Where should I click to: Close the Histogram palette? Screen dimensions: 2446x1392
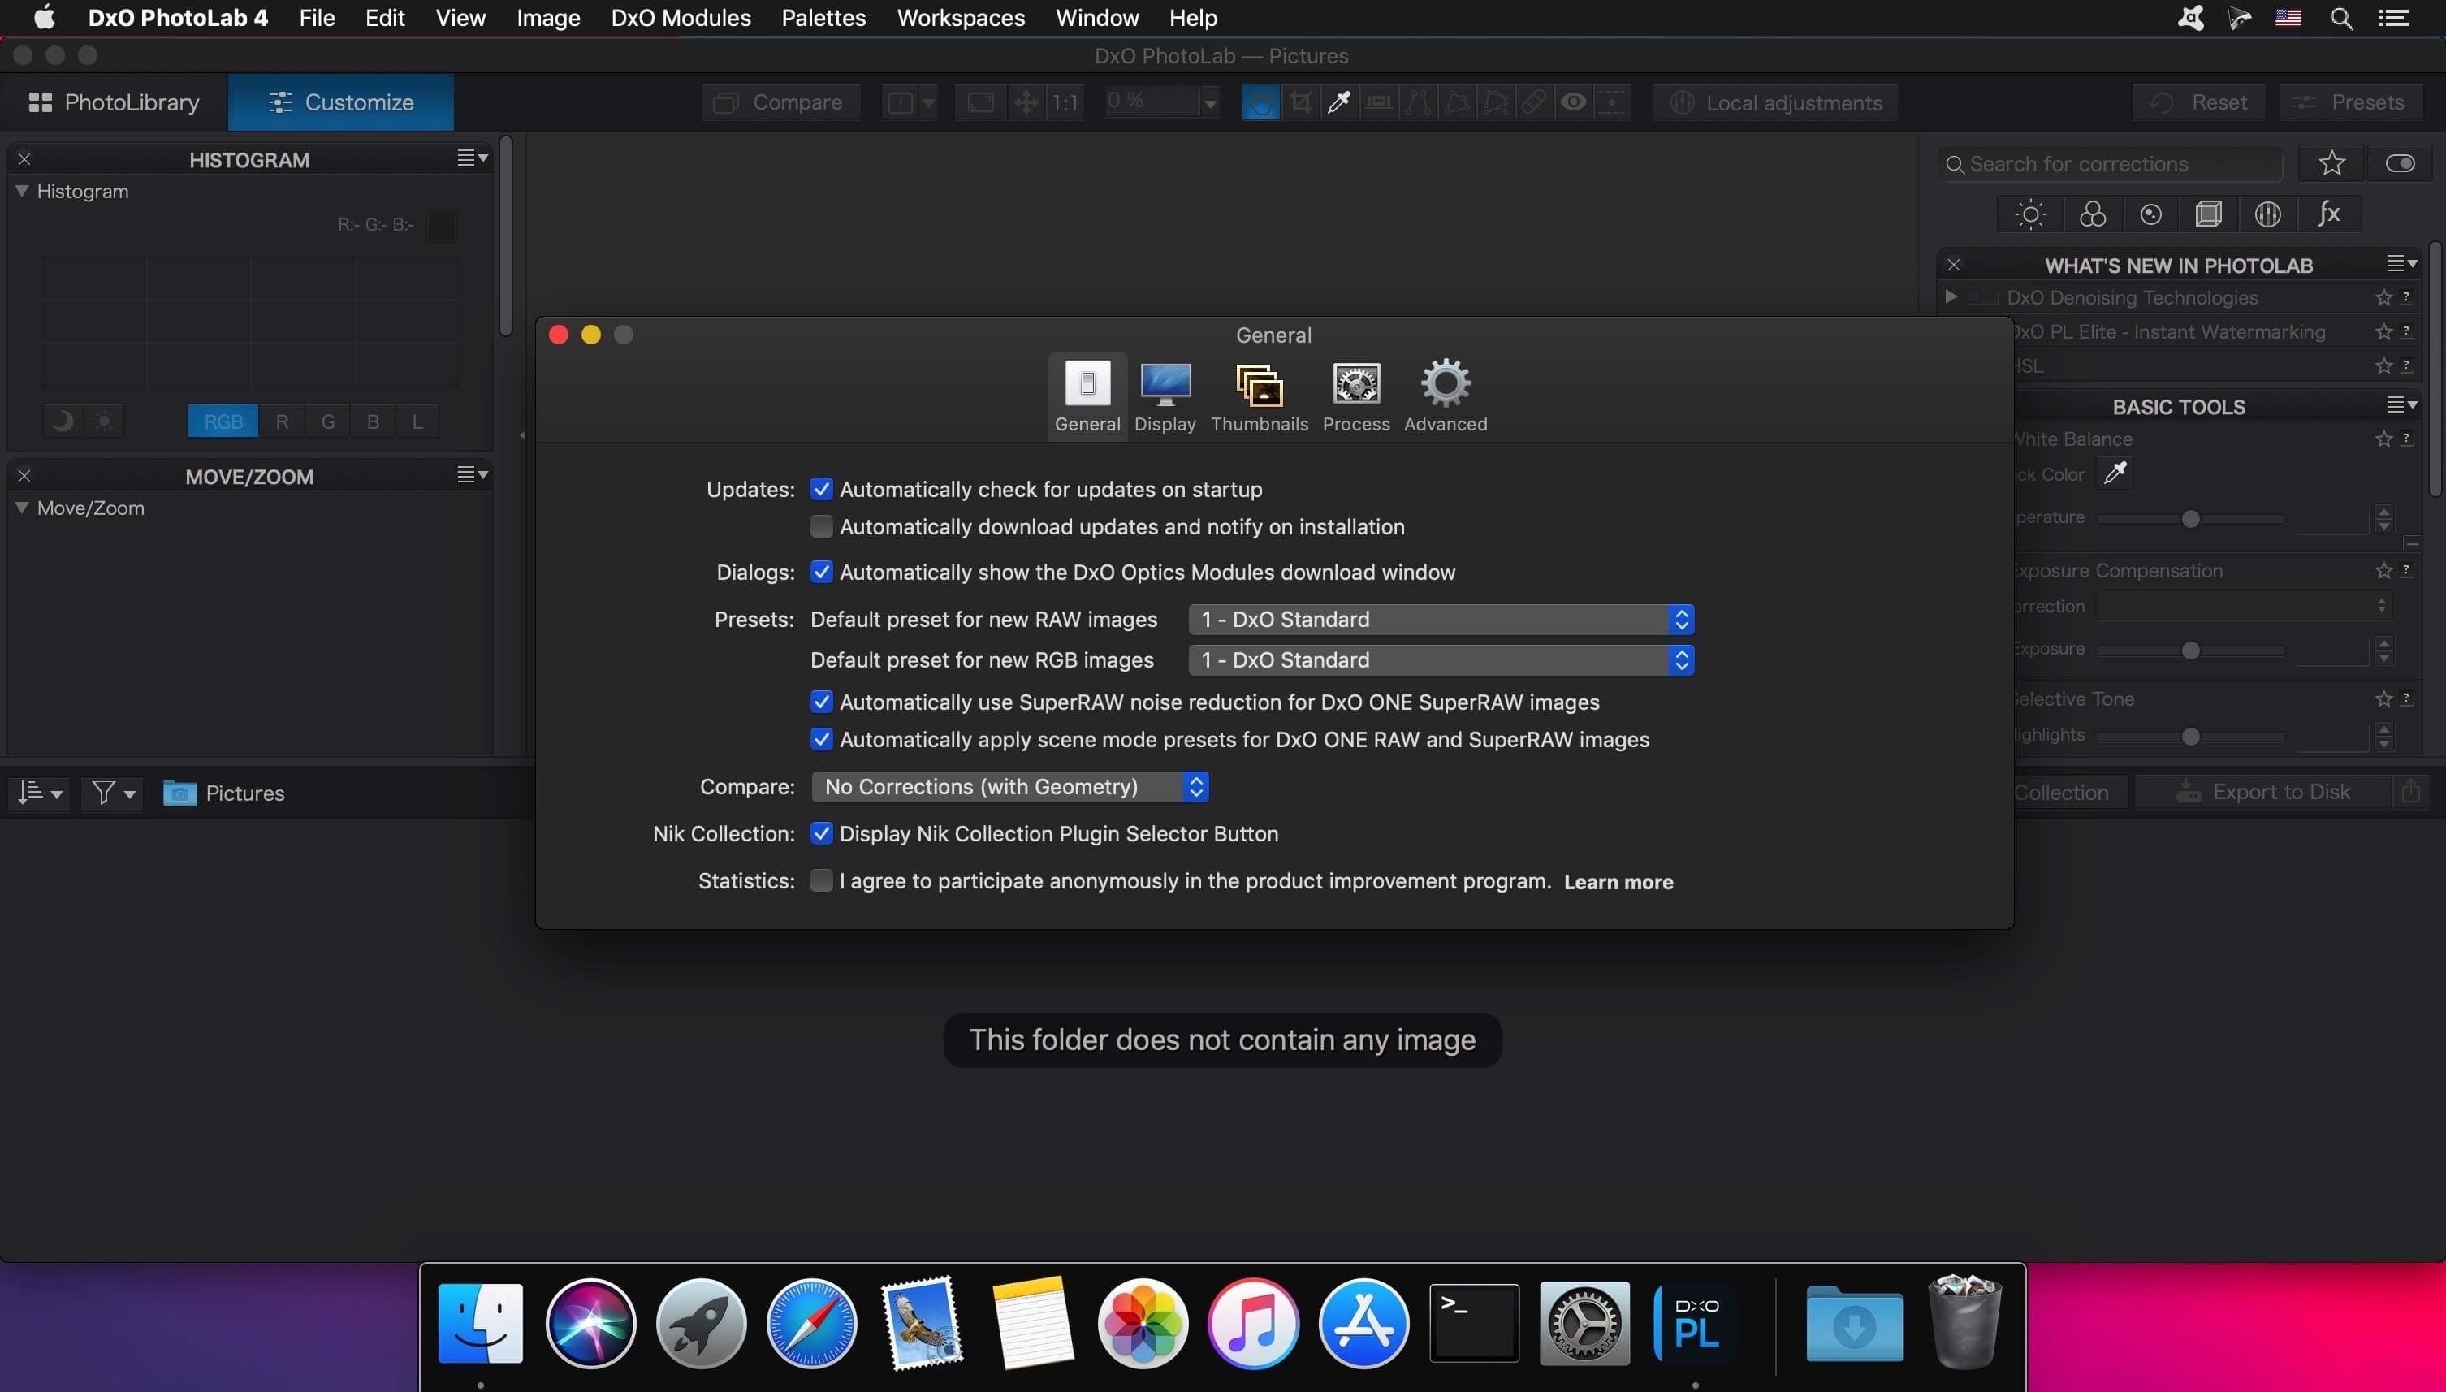[x=25, y=160]
